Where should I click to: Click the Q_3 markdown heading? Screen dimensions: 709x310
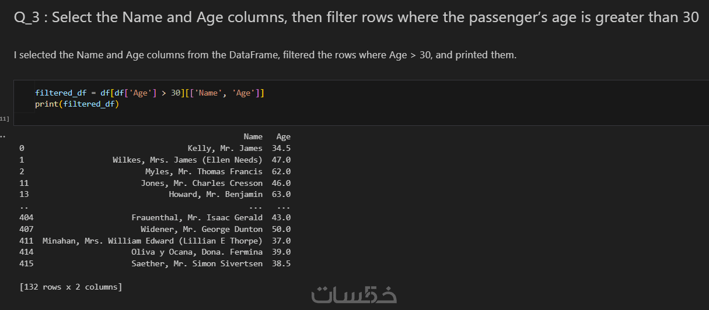pos(356,17)
